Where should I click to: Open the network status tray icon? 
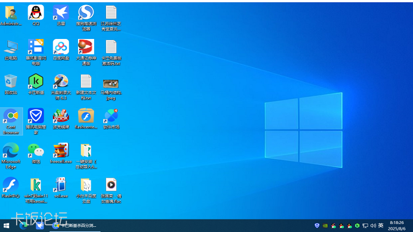pyautogui.click(x=365, y=226)
